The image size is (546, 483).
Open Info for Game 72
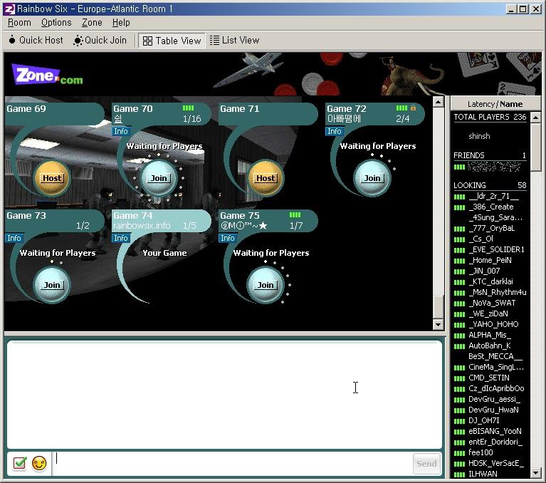(x=335, y=131)
